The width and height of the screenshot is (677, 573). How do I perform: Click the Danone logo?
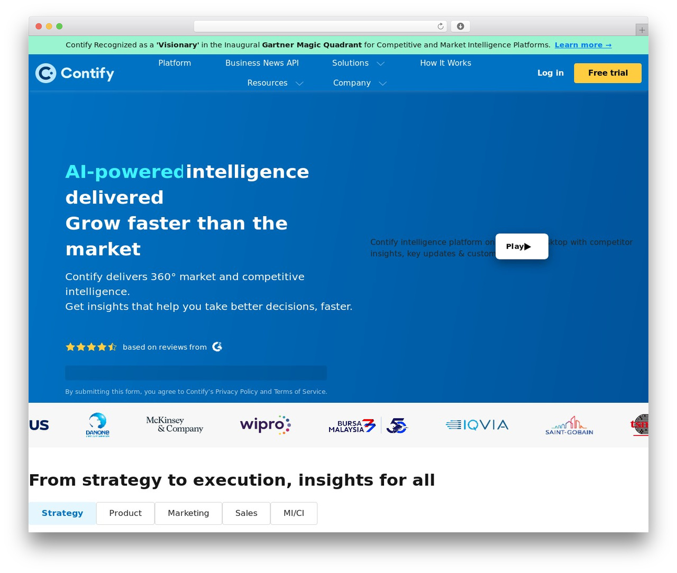click(x=98, y=425)
